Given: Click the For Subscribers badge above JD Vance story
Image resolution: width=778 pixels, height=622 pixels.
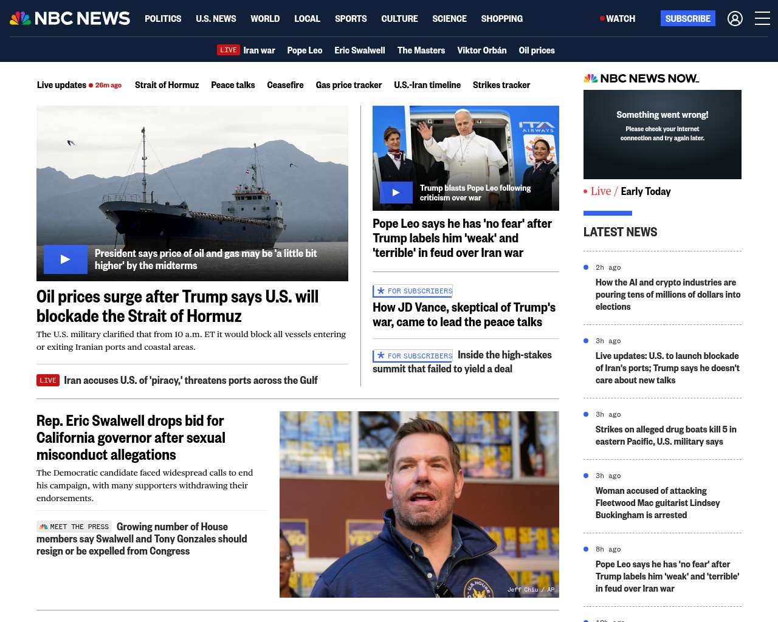Looking at the screenshot, I should (413, 291).
